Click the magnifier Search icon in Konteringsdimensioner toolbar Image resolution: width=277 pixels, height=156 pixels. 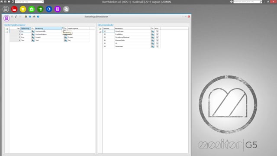pyautogui.click(x=16, y=16)
